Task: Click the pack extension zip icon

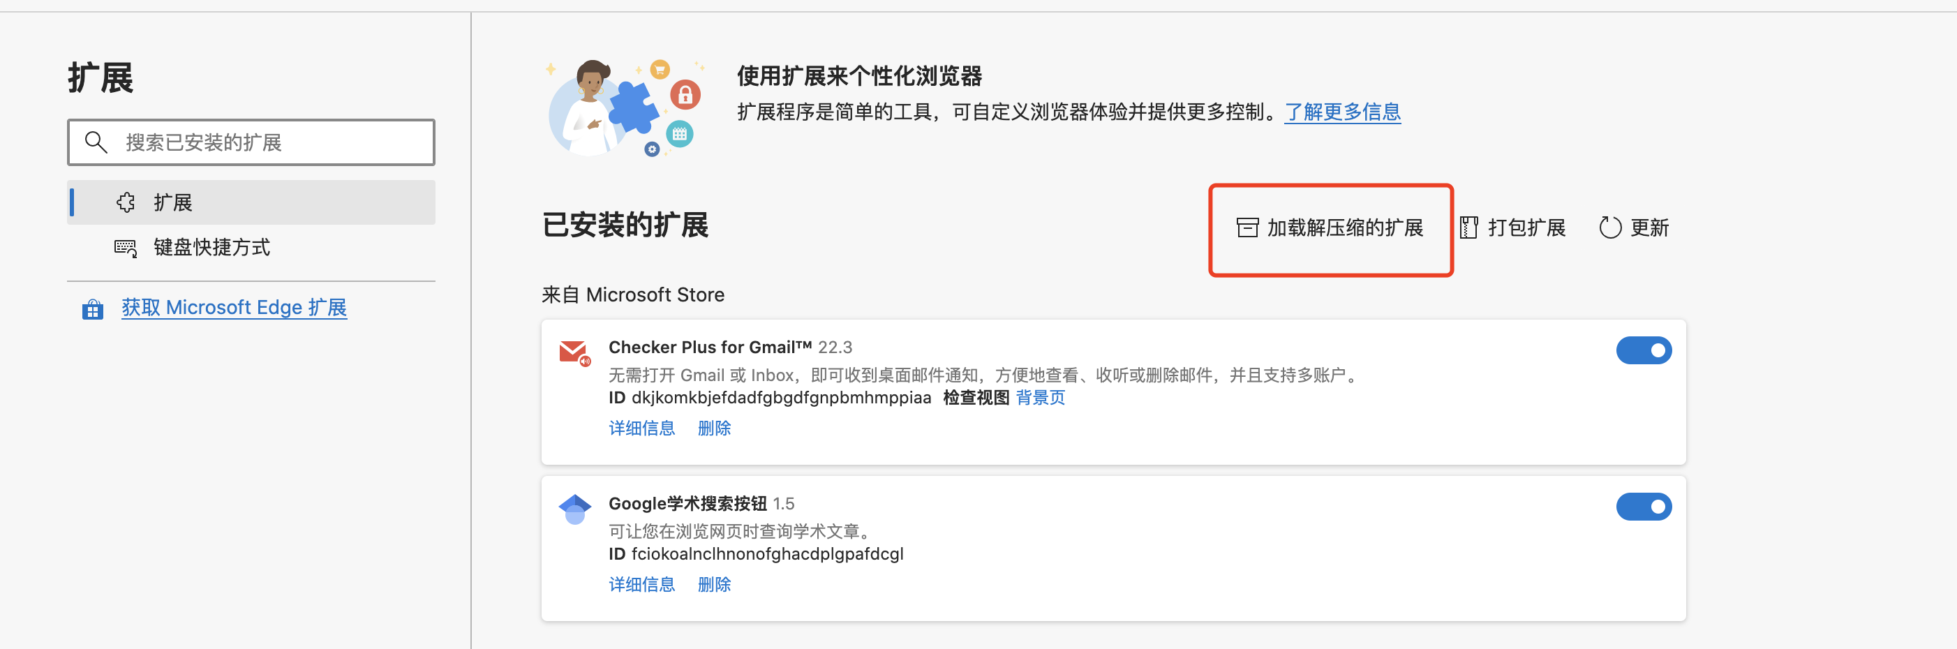Action: click(1468, 227)
